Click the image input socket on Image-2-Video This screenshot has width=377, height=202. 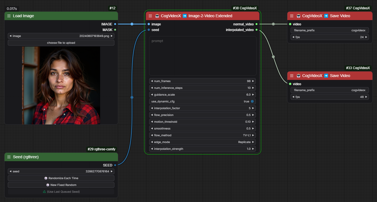click(149, 24)
